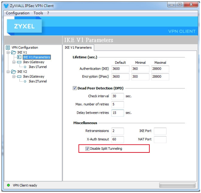201x193 pixels.
Task: Collapse the Ikev1Gateway tree branch
Action: point(14,62)
